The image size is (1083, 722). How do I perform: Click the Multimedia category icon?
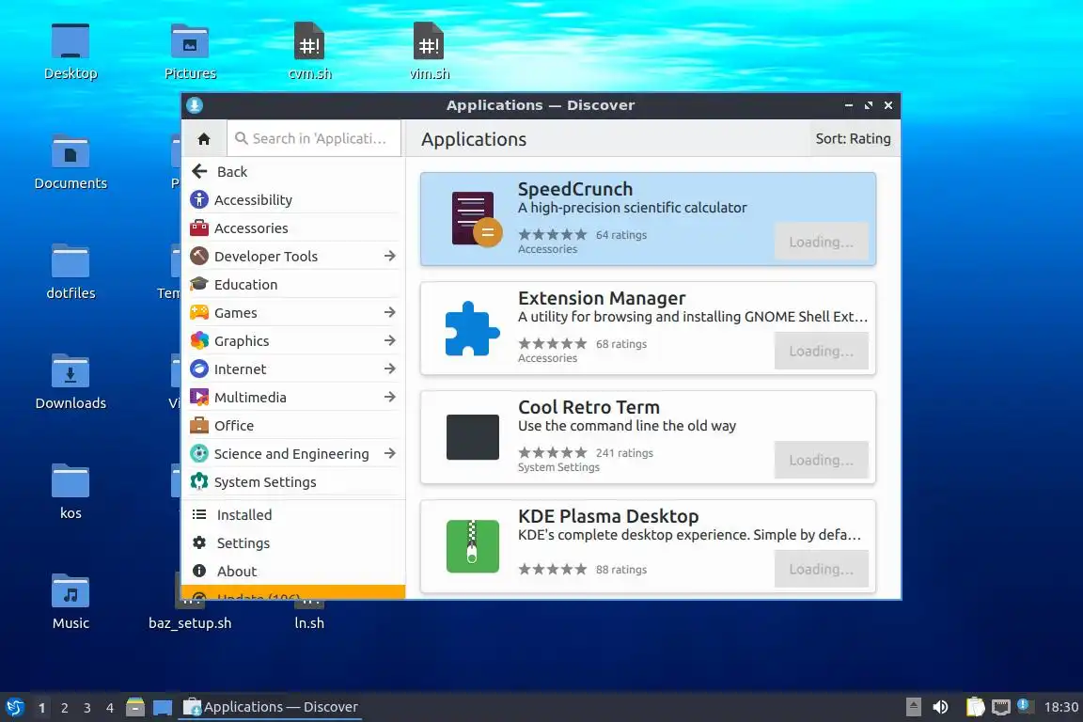199,398
